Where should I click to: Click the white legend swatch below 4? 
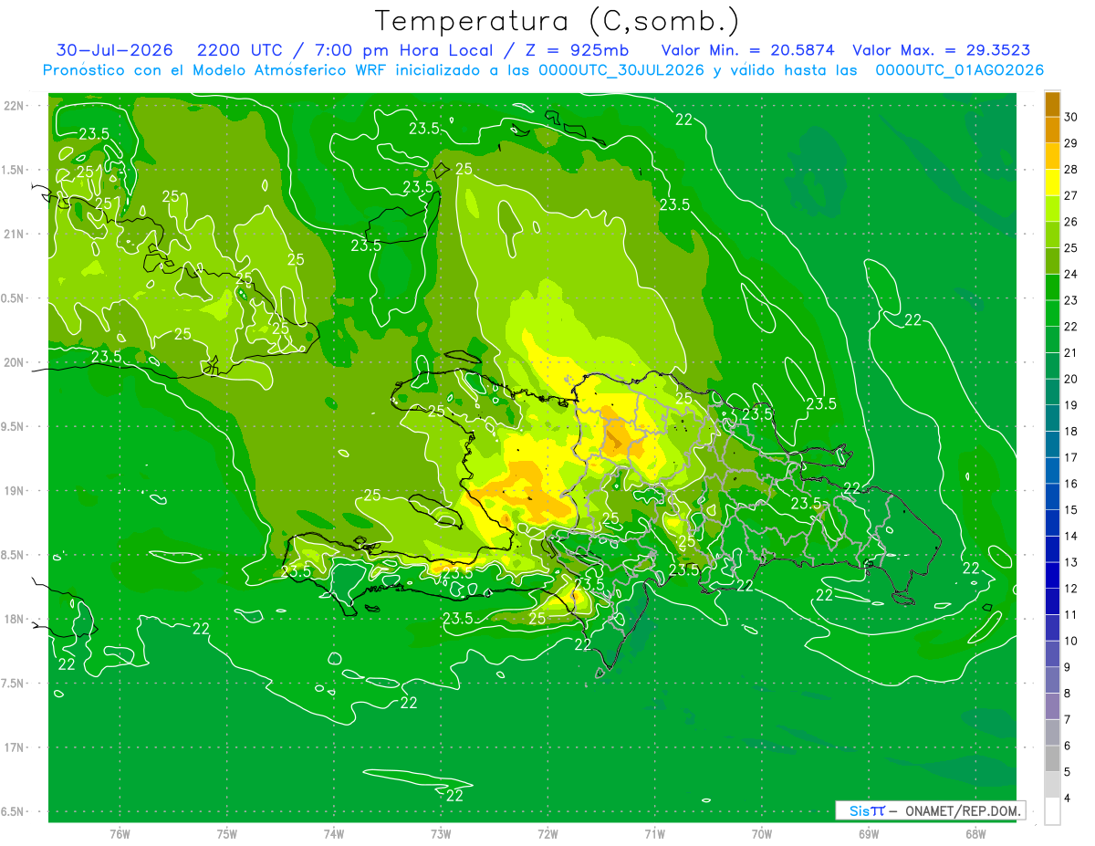[x=1052, y=811]
